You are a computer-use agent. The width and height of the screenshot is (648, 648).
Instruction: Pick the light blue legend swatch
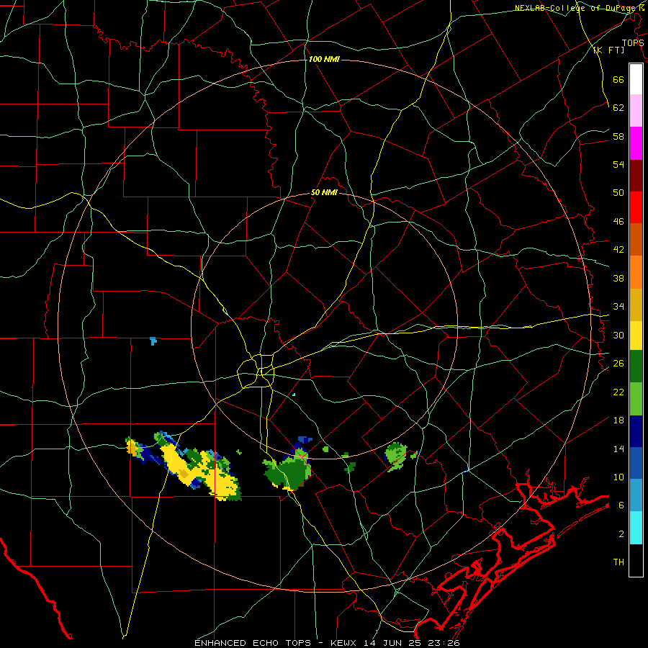tap(636, 495)
